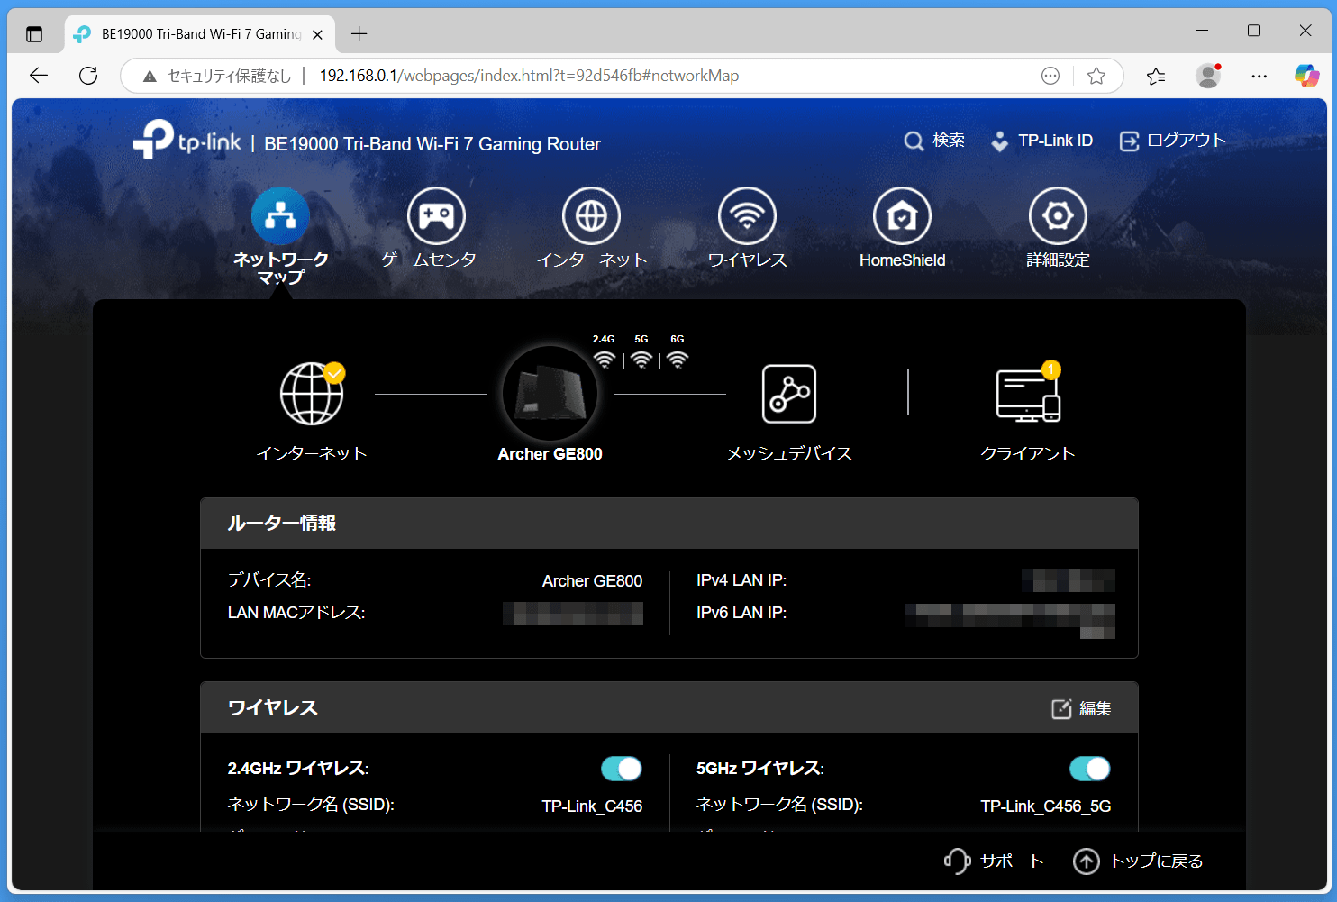Screen dimensions: 1337x902
Task: Open the browser profile avatar
Action: (x=1207, y=76)
